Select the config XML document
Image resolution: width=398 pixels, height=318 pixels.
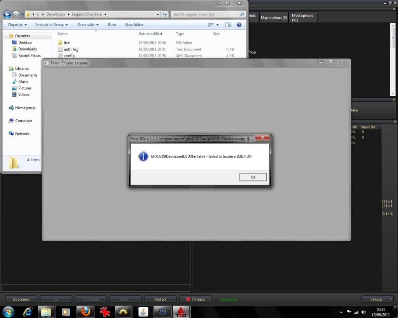[x=69, y=56]
